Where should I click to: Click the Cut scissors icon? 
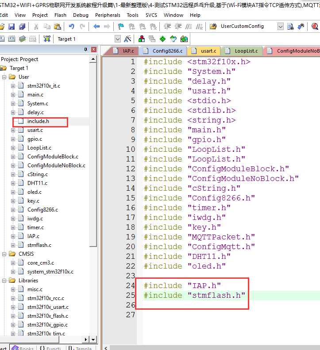point(36,27)
